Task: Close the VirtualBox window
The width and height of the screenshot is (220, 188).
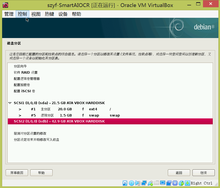Action: click(211, 4)
